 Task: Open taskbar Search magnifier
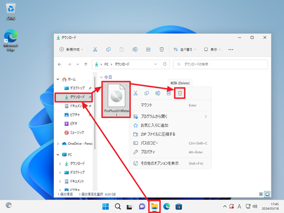click(x=118, y=207)
